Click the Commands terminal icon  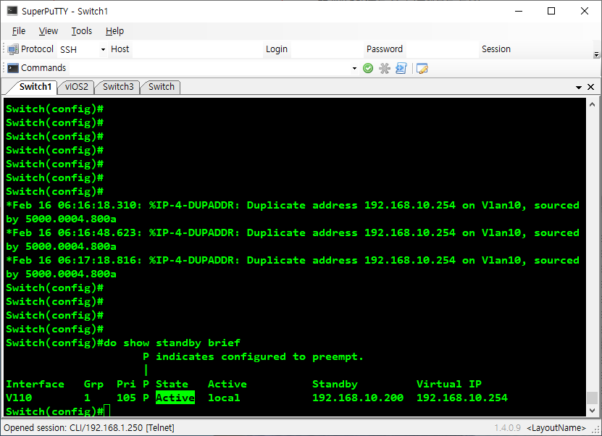coord(12,68)
